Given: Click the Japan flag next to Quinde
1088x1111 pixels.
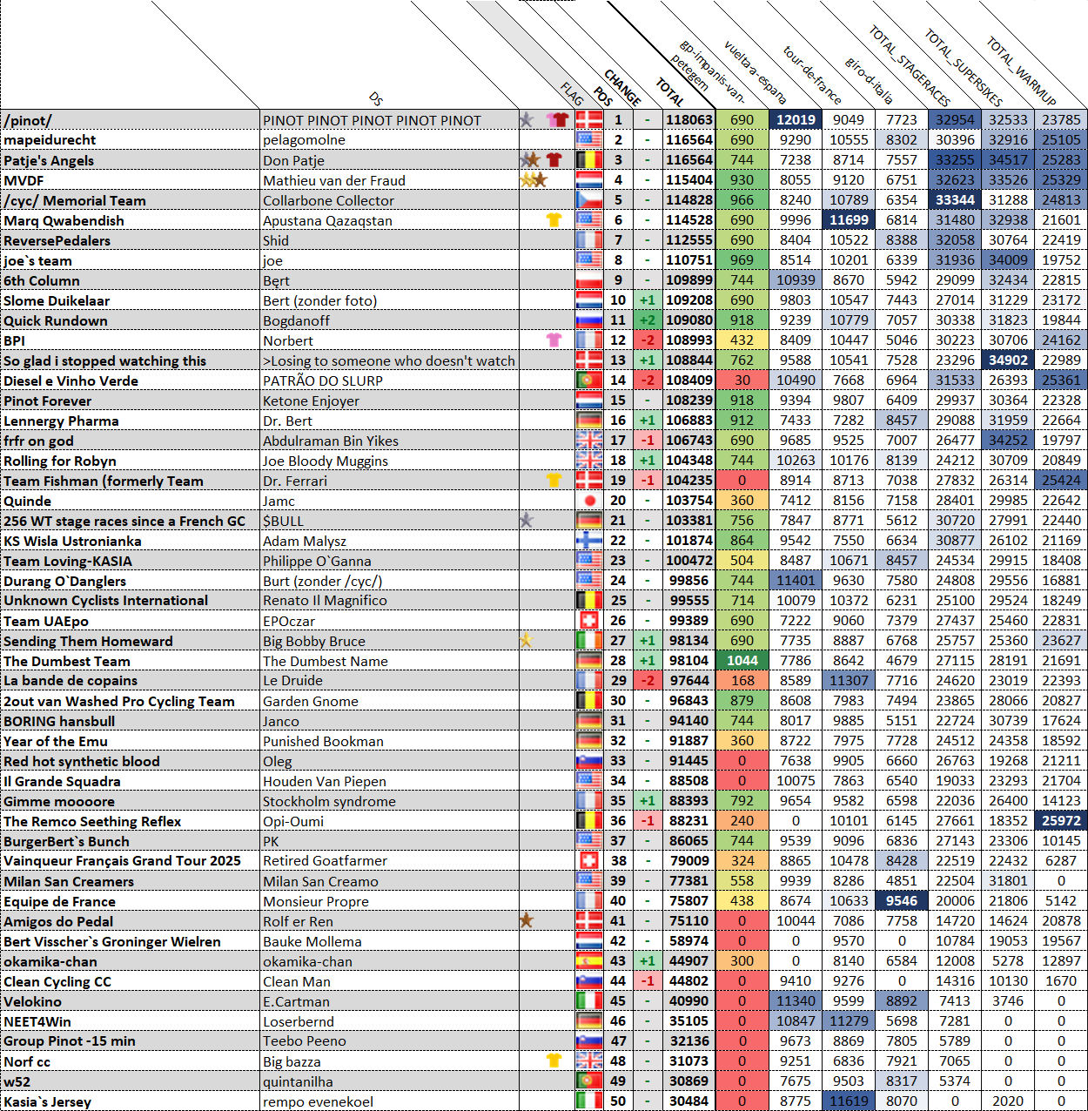Looking at the screenshot, I should point(589,501).
